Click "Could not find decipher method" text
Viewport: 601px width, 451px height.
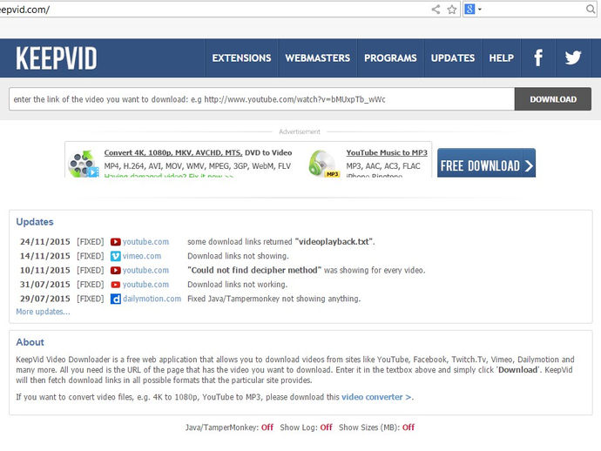click(254, 270)
